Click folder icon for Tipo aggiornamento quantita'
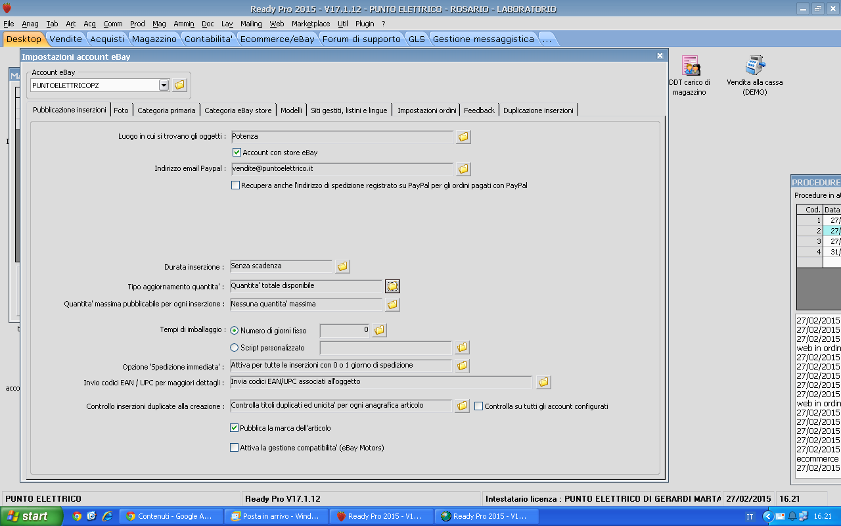The width and height of the screenshot is (841, 526). click(392, 286)
